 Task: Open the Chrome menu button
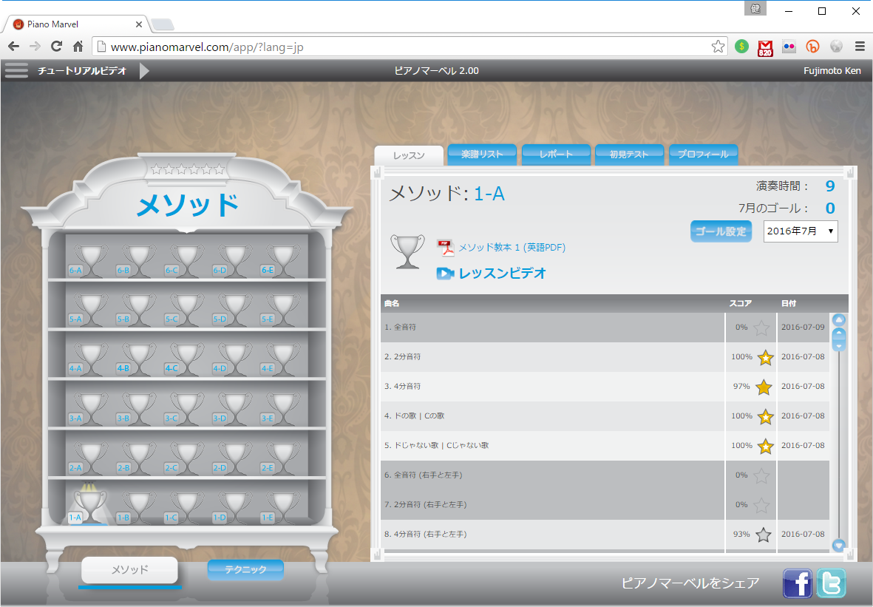coord(860,47)
